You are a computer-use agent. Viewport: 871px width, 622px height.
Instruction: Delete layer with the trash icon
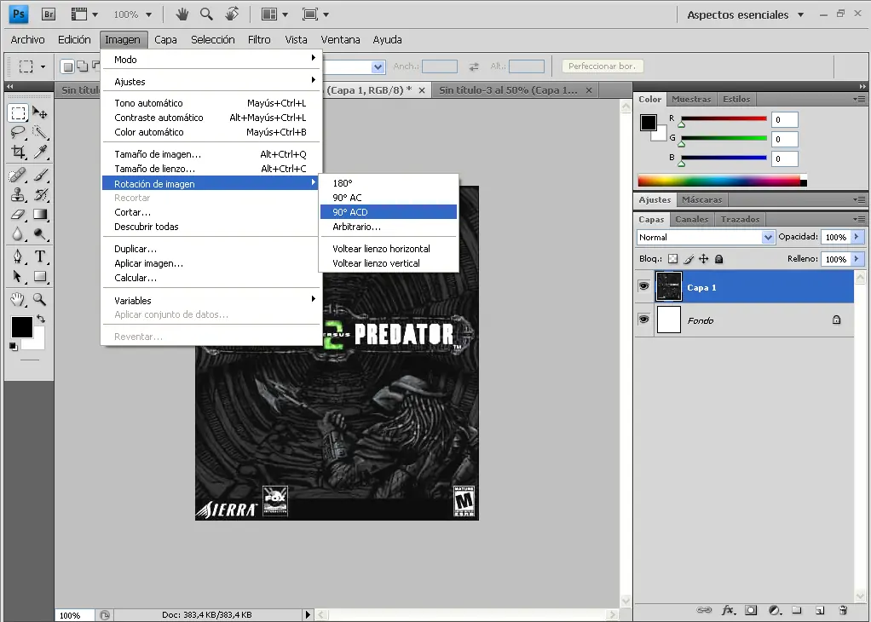tap(843, 610)
